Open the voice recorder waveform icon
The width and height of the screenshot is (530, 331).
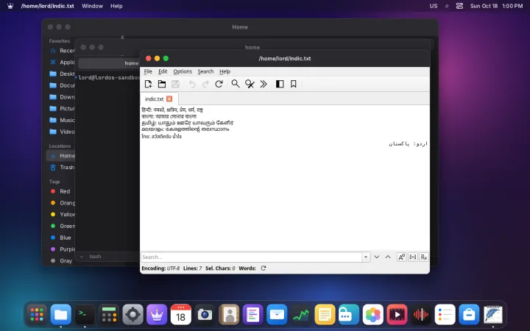pyautogui.click(x=421, y=315)
